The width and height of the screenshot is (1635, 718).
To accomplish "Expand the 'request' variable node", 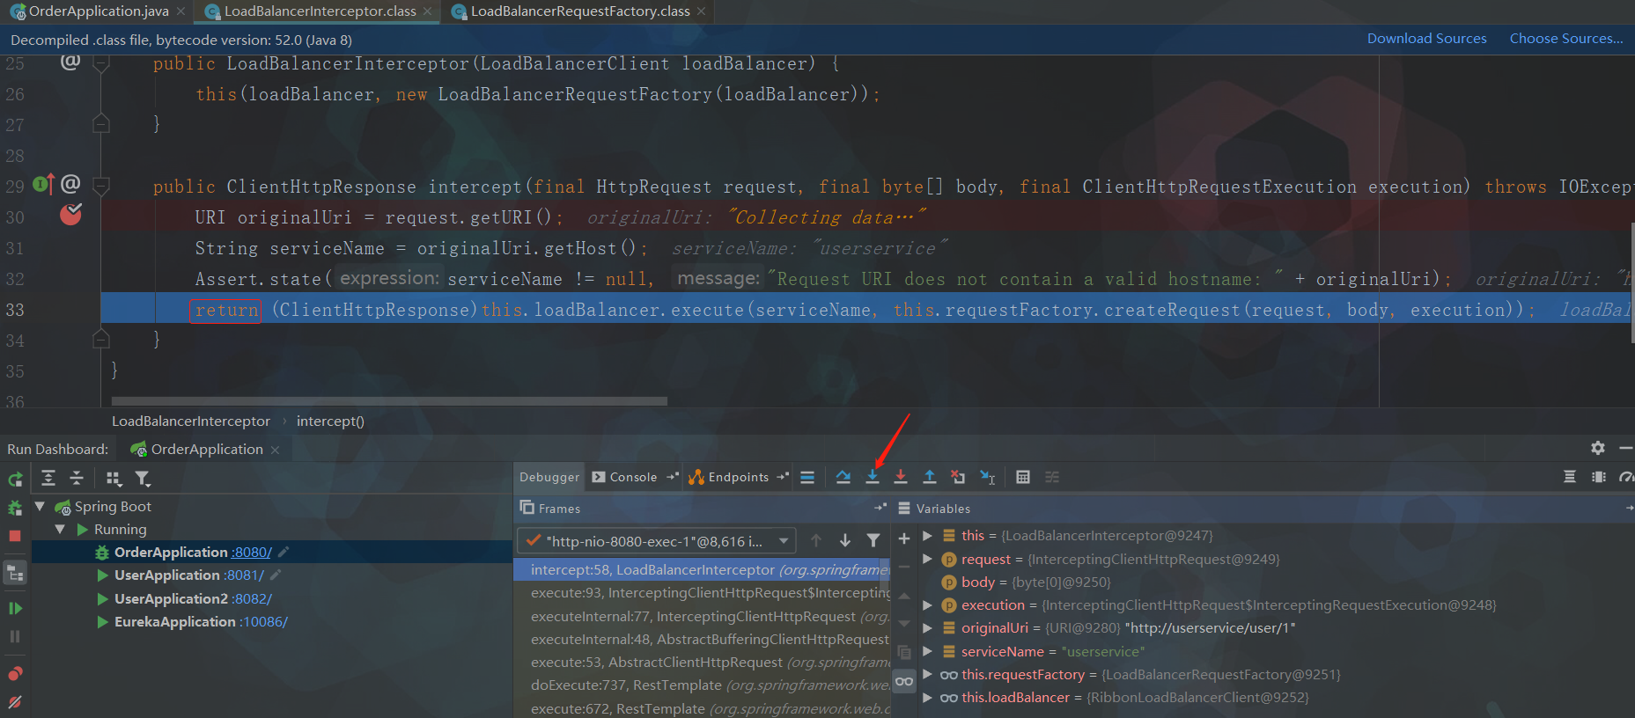I will (x=927, y=559).
